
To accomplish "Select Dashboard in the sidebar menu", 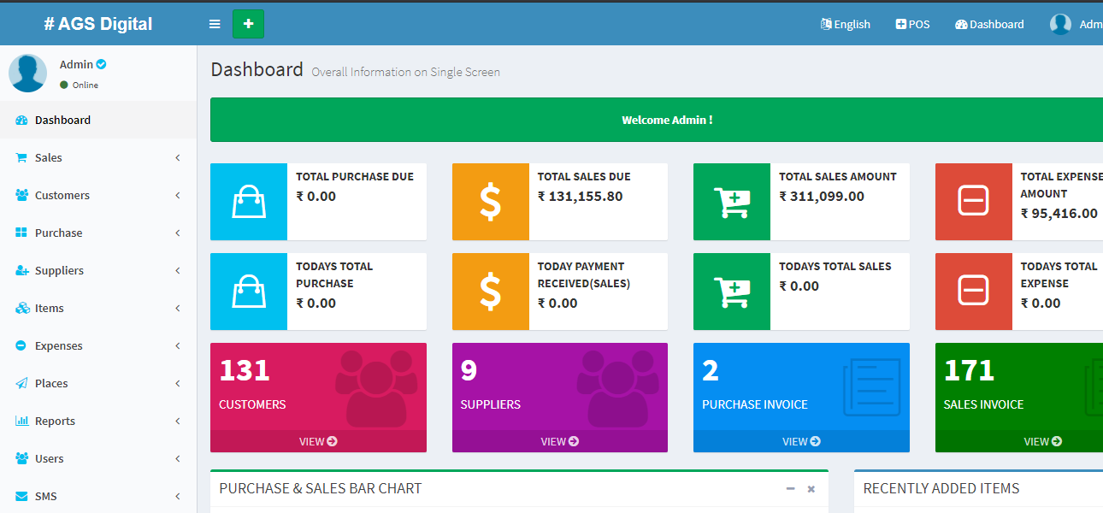I will tap(62, 121).
